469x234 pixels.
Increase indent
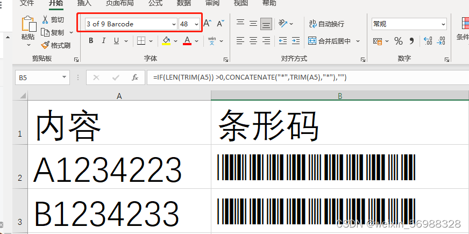coord(296,41)
